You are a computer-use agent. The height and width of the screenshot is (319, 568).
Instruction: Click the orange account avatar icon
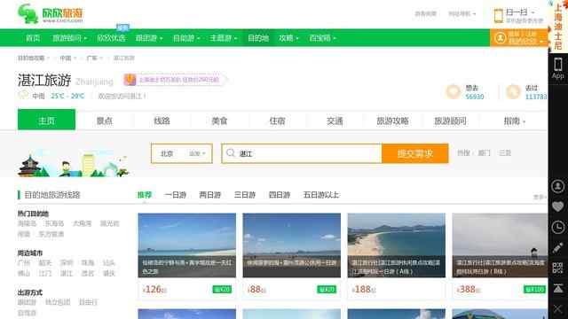(501, 38)
